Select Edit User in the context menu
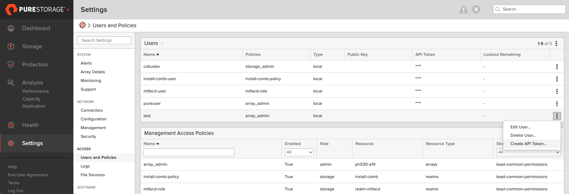The image size is (569, 194). 520,127
